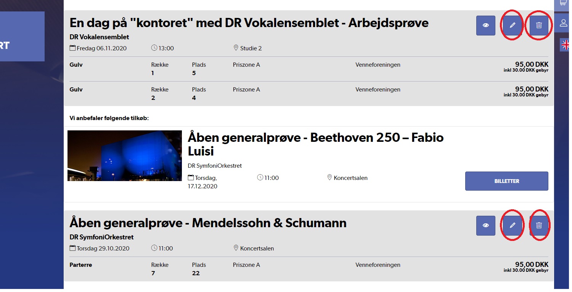Click the Studie 2 location label
This screenshot has height=292, width=572.
pos(251,48)
